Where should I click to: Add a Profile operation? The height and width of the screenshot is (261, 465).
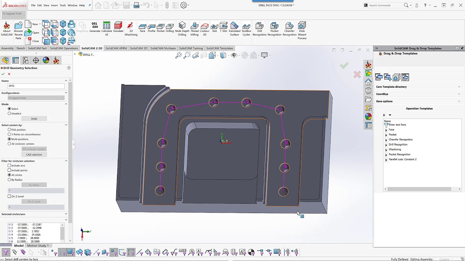pyautogui.click(x=151, y=28)
